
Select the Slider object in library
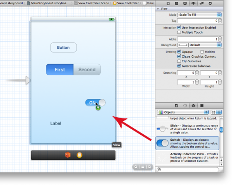pyautogui.click(x=187, y=129)
